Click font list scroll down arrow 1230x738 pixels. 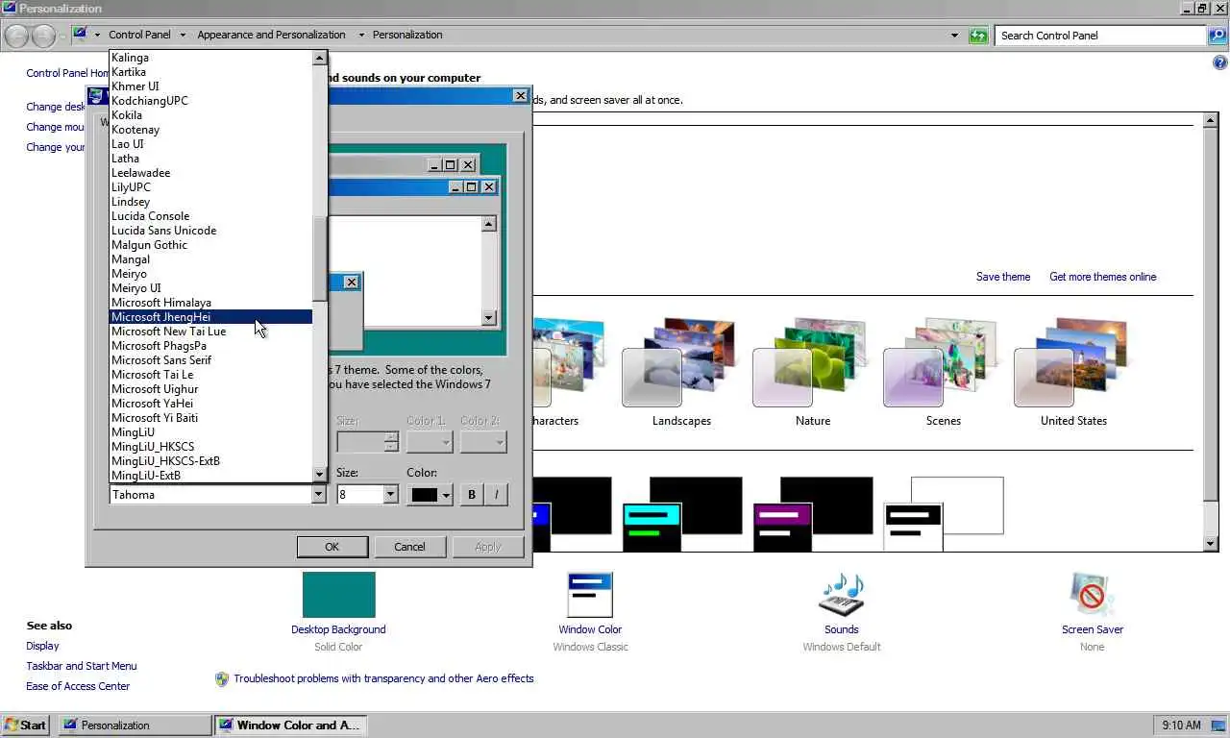(x=320, y=475)
